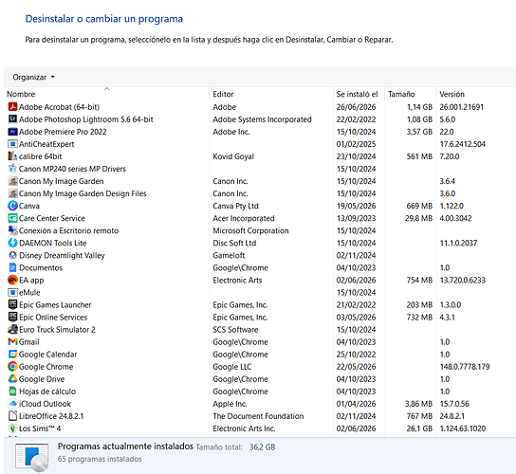The height and width of the screenshot is (474, 516).
Task: Click the Adobe Photoshop Lightroom 5.6 icon
Action: 12,119
